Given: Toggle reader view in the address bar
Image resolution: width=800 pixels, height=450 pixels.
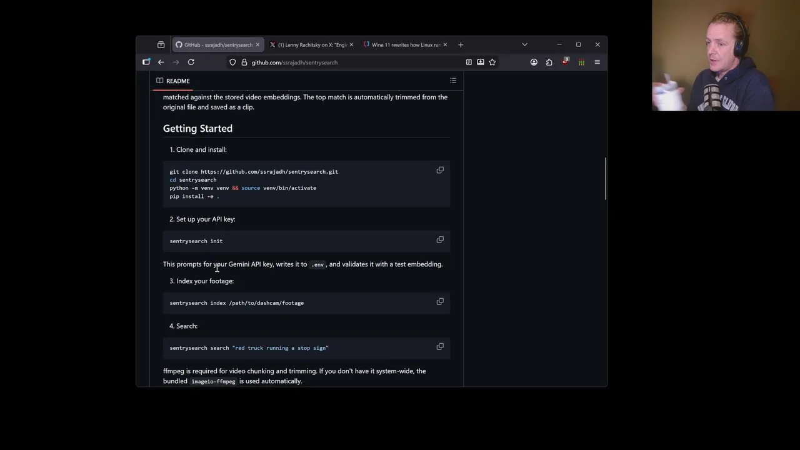Looking at the screenshot, I should pyautogui.click(x=469, y=62).
